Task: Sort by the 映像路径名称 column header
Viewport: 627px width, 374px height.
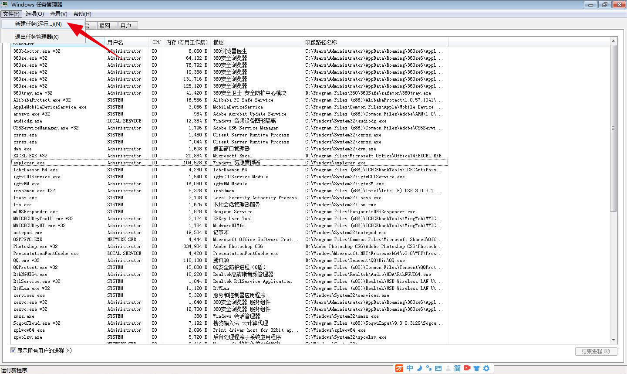Action: click(376, 42)
